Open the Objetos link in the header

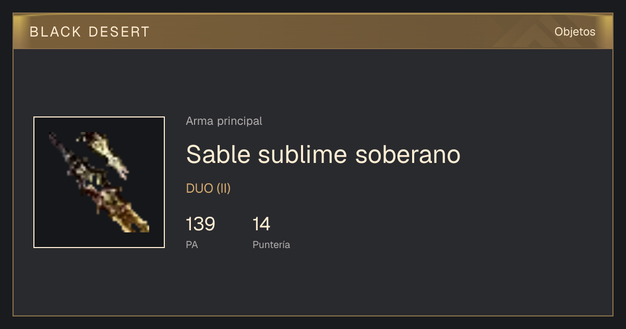coord(575,32)
